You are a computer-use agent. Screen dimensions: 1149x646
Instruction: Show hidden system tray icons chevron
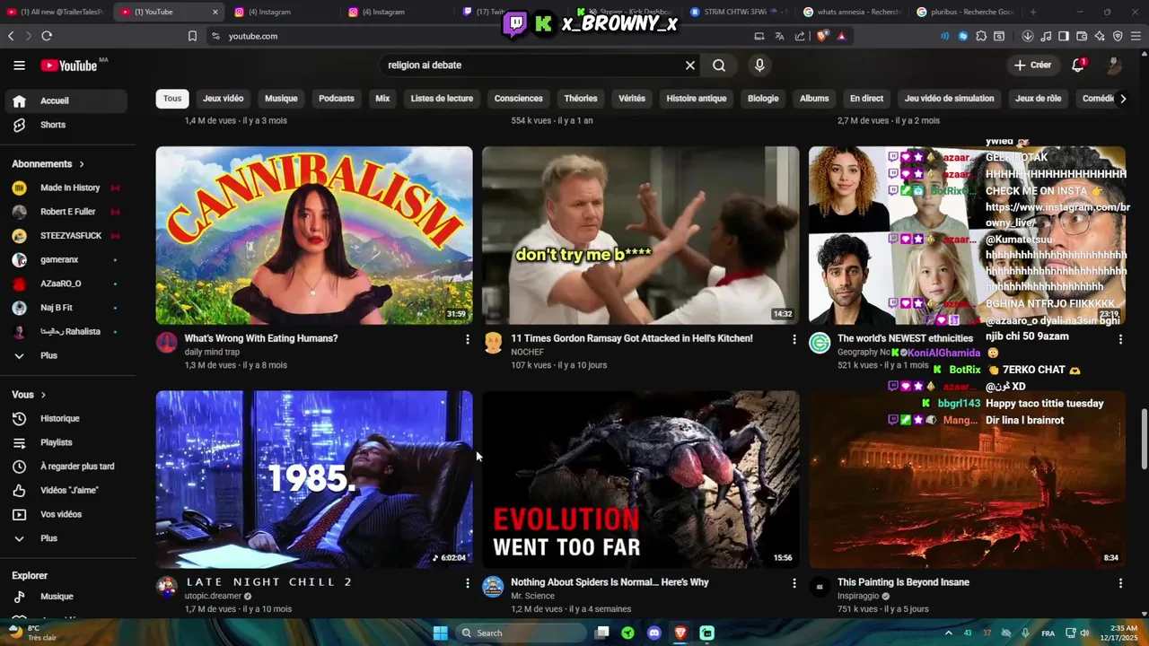pyautogui.click(x=948, y=633)
